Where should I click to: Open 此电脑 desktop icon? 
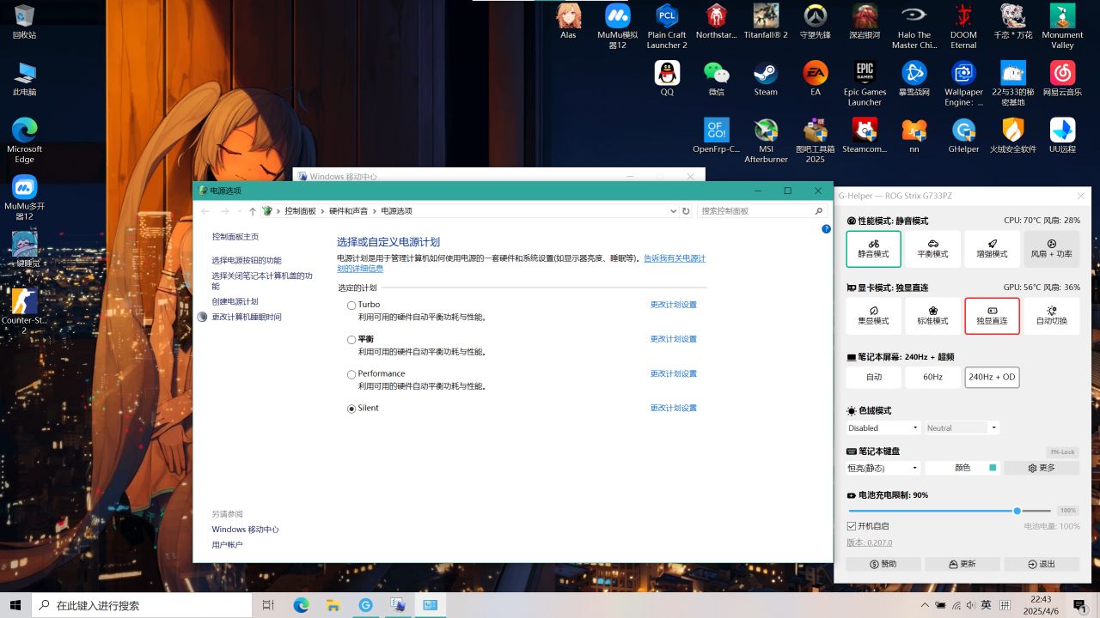[24, 78]
